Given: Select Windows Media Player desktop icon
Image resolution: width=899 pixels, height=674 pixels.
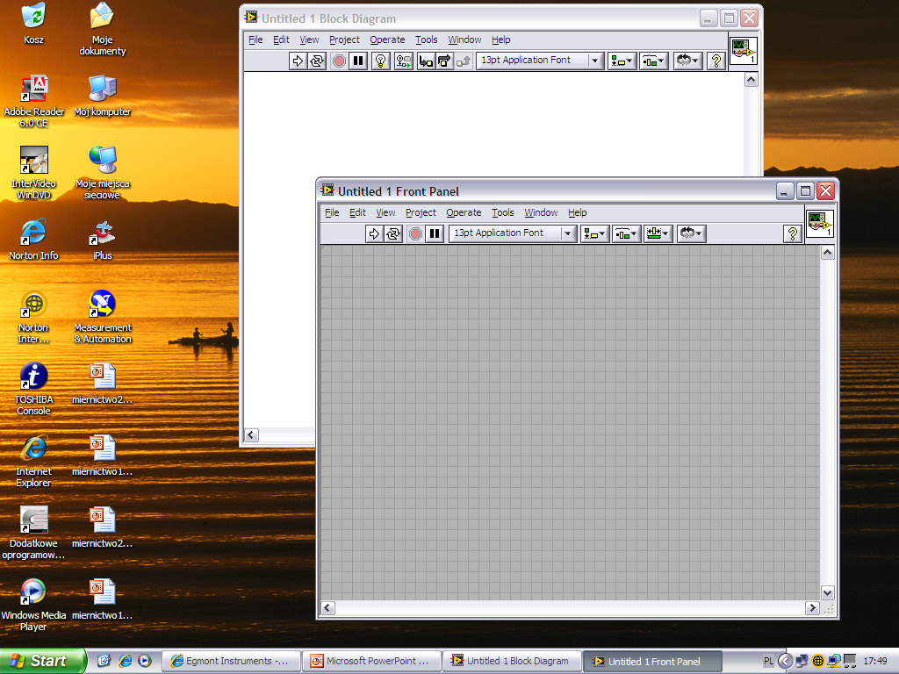Looking at the screenshot, I should pos(33,605).
